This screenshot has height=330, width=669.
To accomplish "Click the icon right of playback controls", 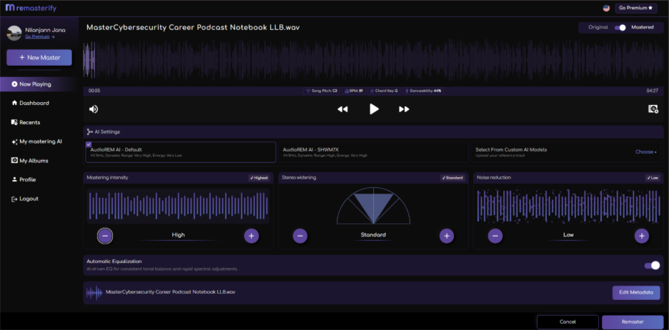I will tap(653, 109).
